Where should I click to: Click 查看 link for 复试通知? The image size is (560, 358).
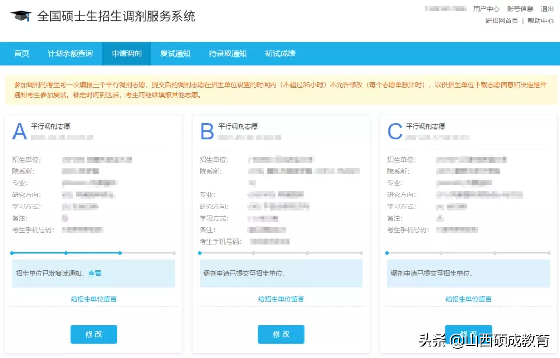pyautogui.click(x=95, y=274)
